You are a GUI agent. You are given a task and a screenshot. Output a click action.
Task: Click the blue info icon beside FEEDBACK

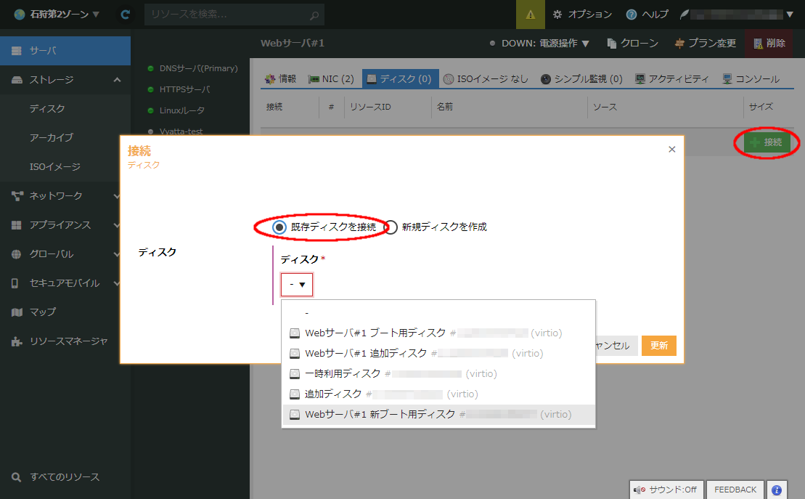tap(776, 490)
